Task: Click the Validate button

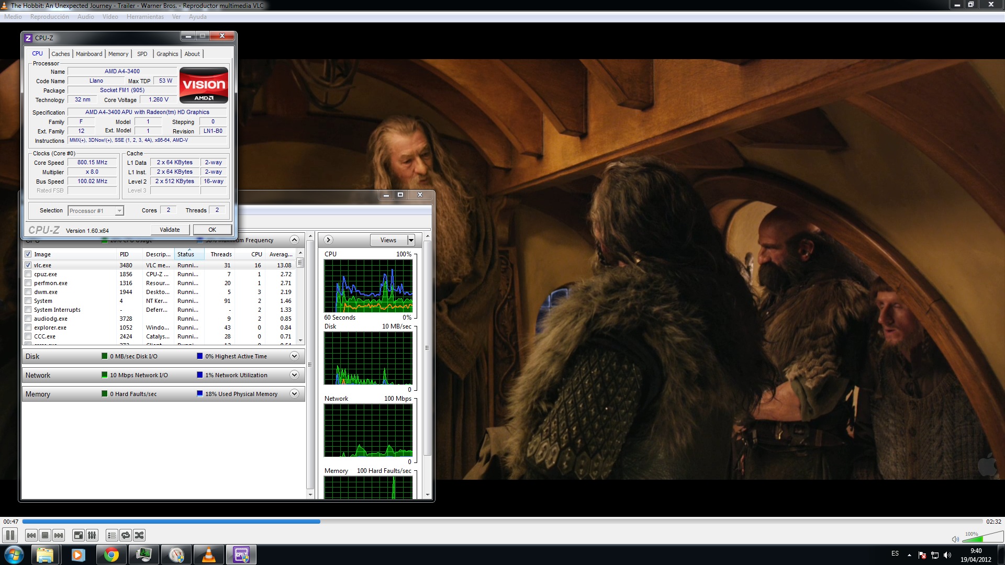Action: [170, 230]
